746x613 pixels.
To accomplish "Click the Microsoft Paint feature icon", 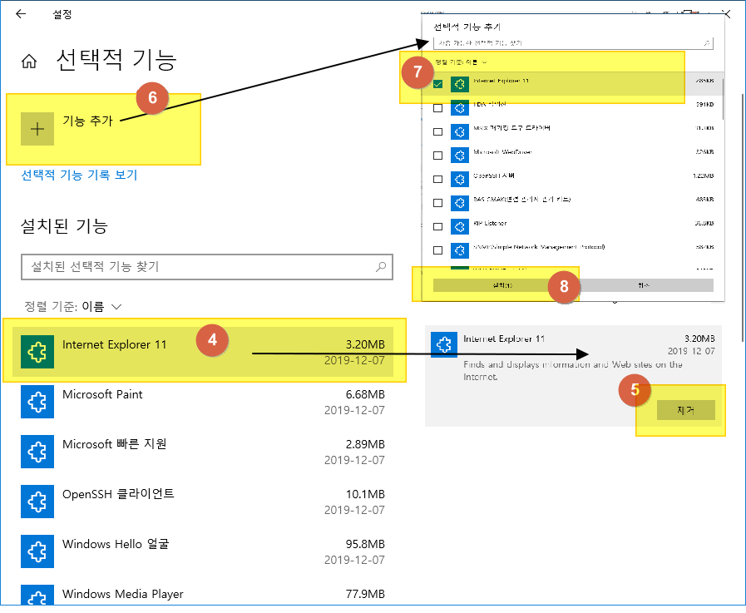I will (x=37, y=402).
